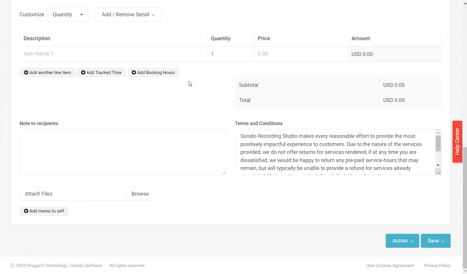Viewport: 467px width, 274px height.
Task: Open the Help Center side tab
Action: (x=457, y=142)
